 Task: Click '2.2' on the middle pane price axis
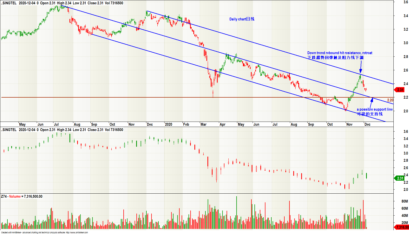click(406, 182)
